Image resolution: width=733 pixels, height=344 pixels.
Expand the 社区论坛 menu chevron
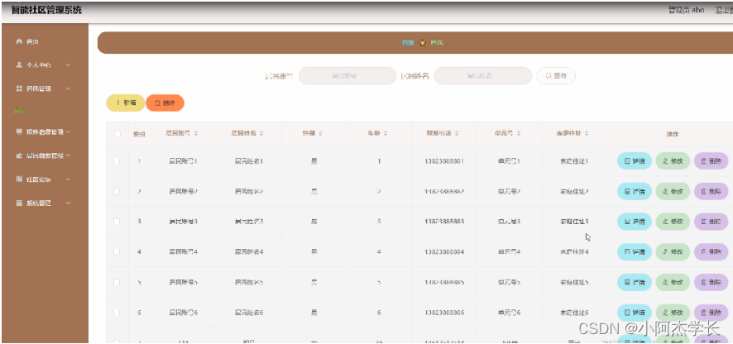point(68,179)
